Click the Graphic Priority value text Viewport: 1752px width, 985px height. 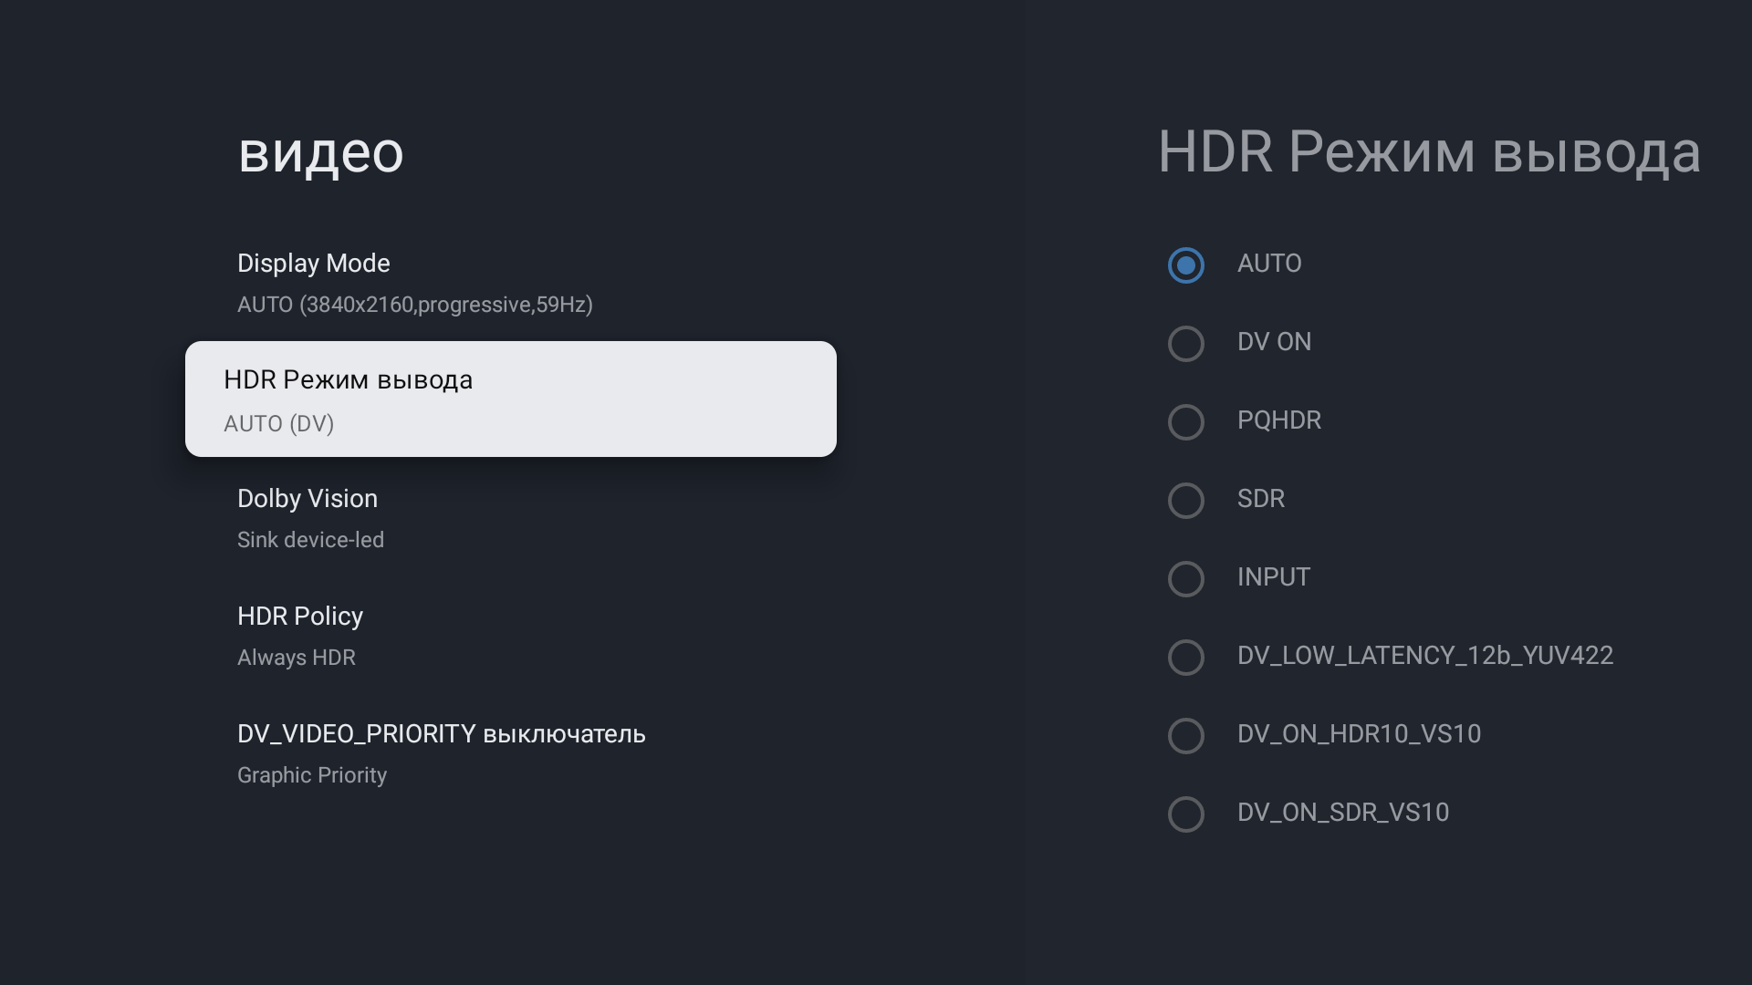[x=312, y=775]
